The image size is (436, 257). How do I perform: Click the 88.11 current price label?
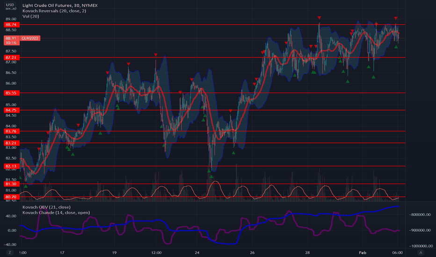pyautogui.click(x=11, y=40)
